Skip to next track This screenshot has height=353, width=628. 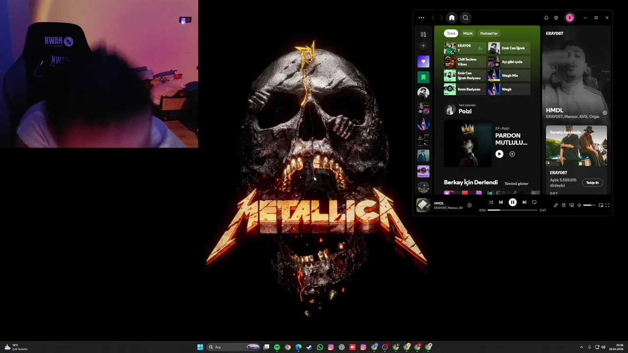tap(524, 202)
